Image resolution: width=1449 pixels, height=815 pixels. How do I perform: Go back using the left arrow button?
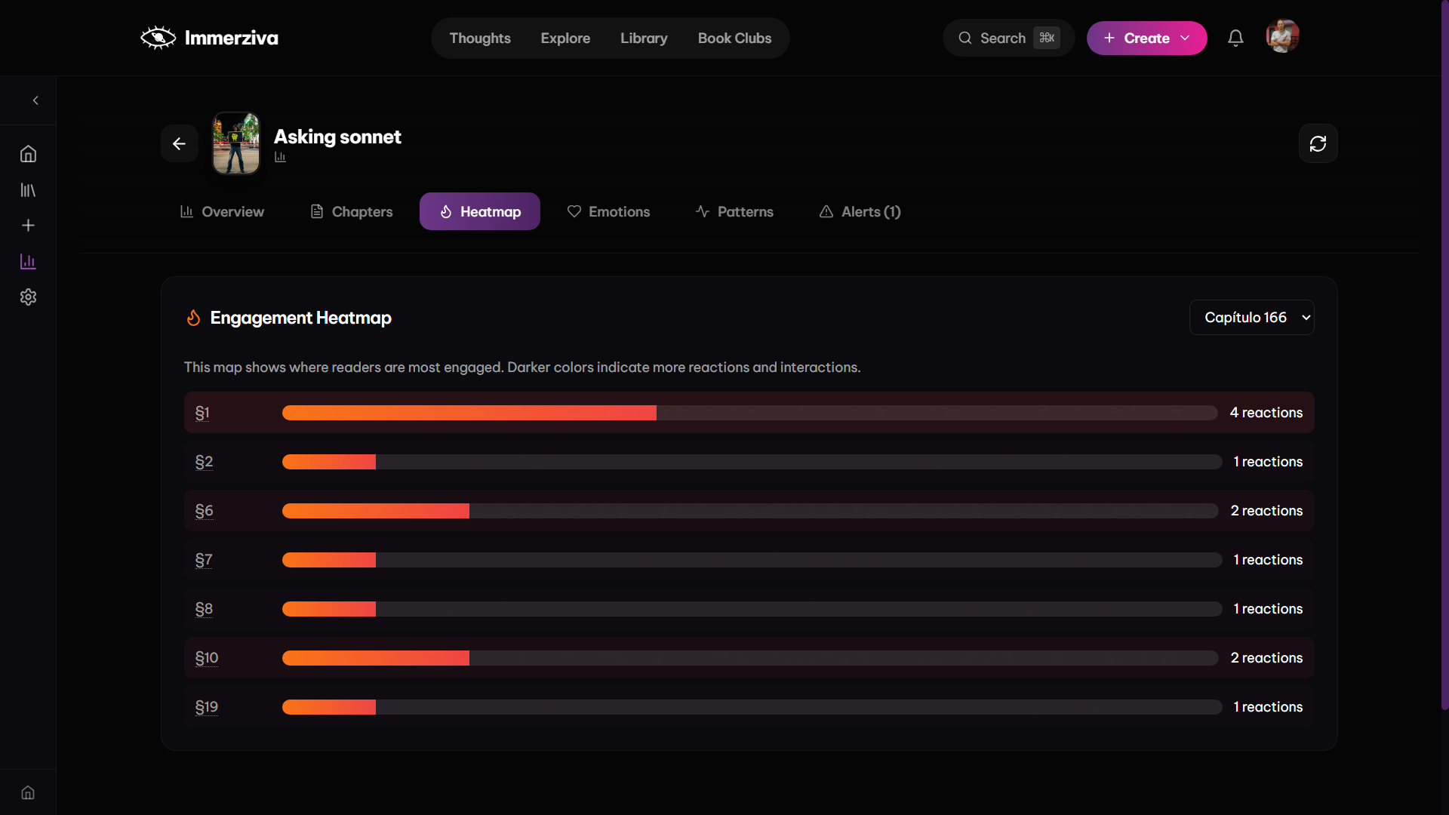tap(179, 143)
